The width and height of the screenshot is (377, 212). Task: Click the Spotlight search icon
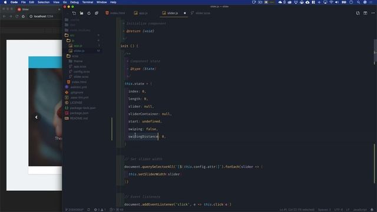coord(359,2)
